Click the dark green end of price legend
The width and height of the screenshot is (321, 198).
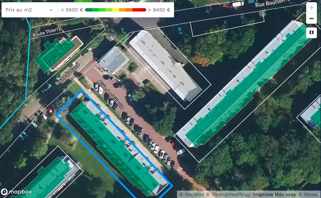point(88,10)
